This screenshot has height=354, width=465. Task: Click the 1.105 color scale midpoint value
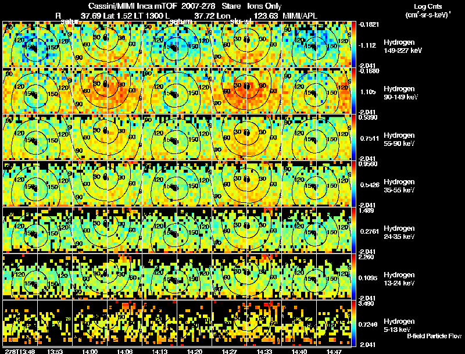tap(368, 92)
